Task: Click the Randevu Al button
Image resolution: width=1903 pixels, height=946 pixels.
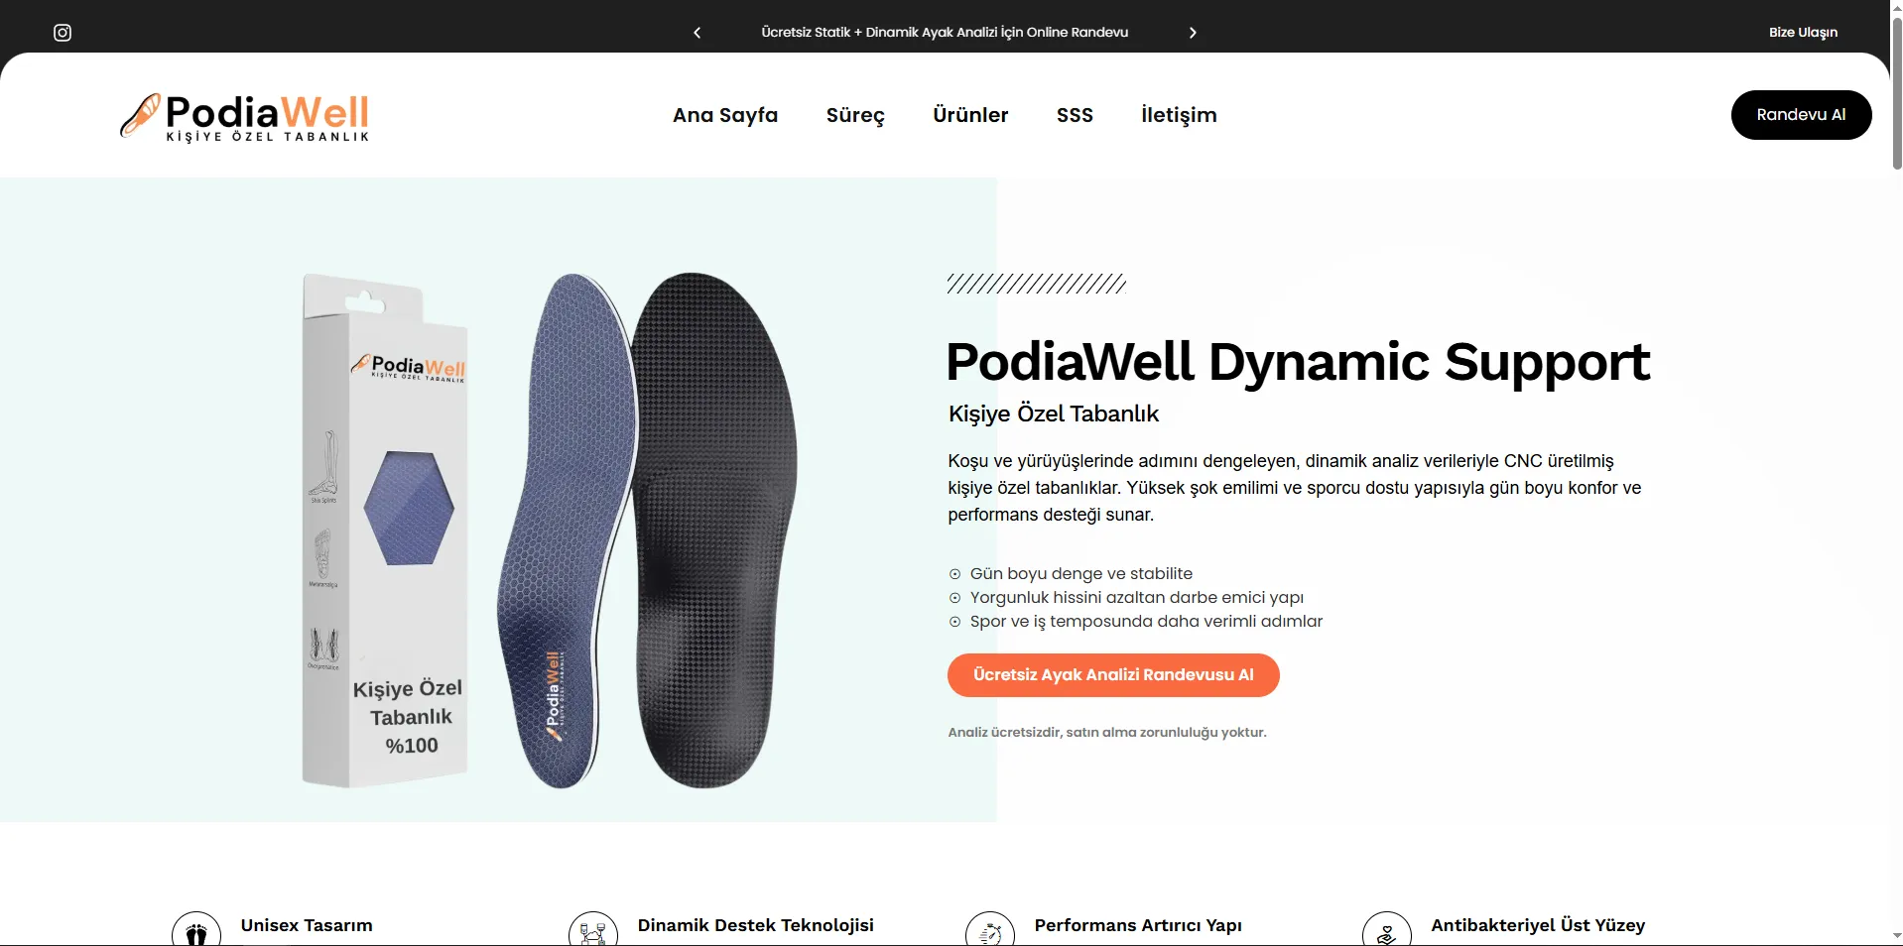Action: point(1801,115)
